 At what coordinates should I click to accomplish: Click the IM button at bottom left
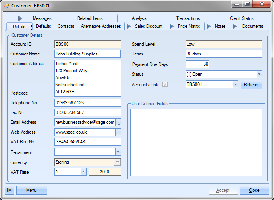tap(10, 190)
